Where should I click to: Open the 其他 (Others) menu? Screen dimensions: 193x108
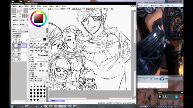coord(64,6)
